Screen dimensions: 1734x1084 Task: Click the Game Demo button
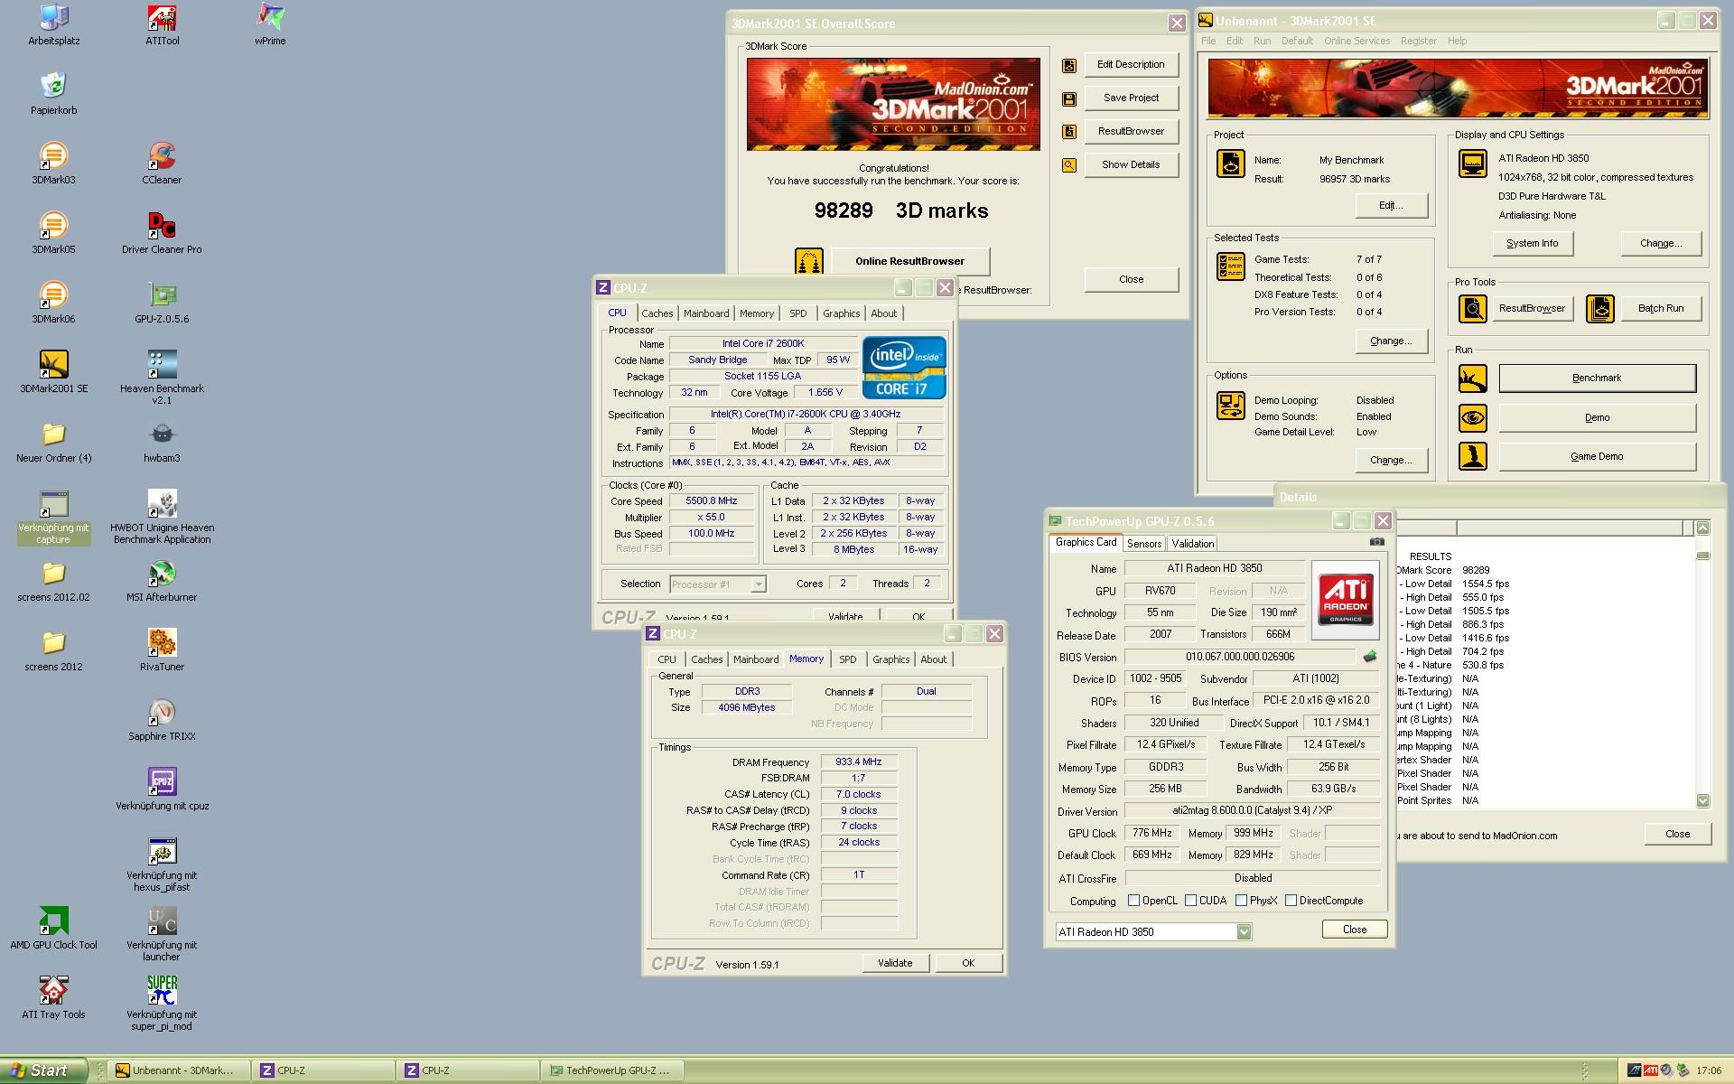pyautogui.click(x=1597, y=457)
